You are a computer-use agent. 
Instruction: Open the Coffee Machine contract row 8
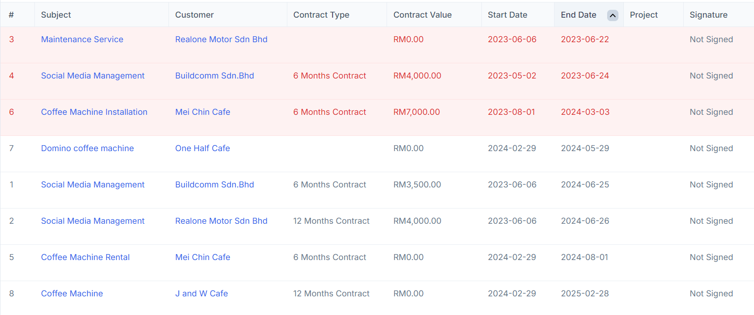(x=72, y=293)
